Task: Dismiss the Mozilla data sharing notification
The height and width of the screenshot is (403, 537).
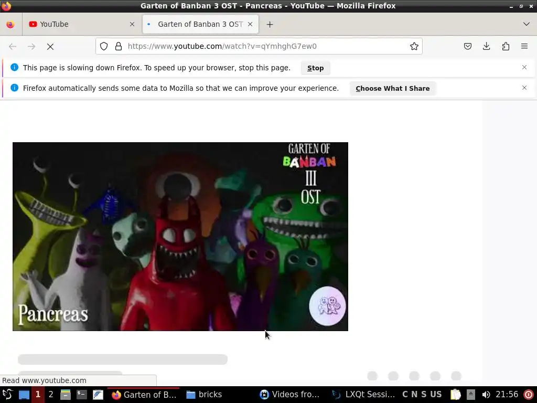Action: coord(524,88)
